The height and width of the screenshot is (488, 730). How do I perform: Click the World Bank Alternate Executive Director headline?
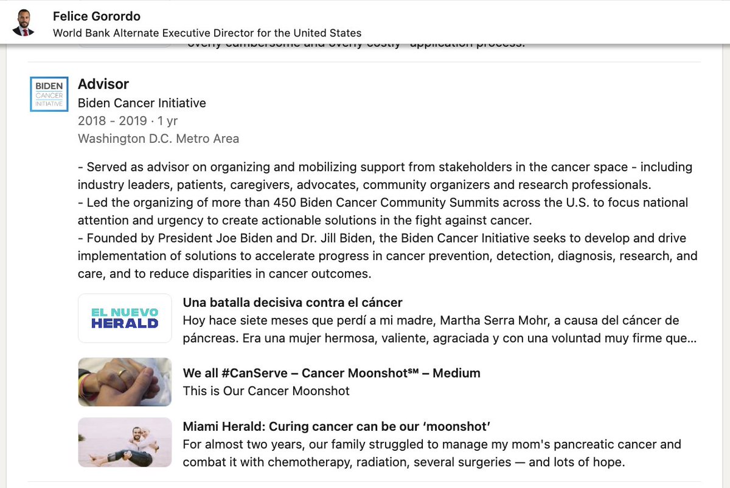click(207, 33)
